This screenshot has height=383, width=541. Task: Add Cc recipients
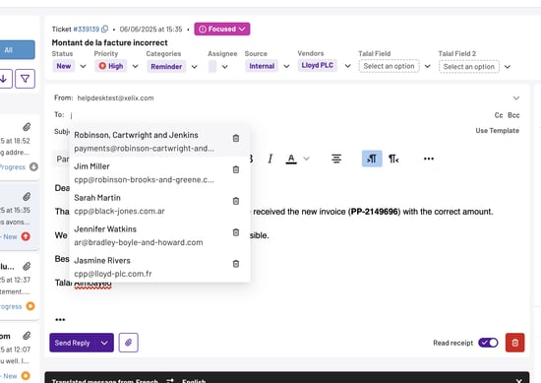[499, 115]
